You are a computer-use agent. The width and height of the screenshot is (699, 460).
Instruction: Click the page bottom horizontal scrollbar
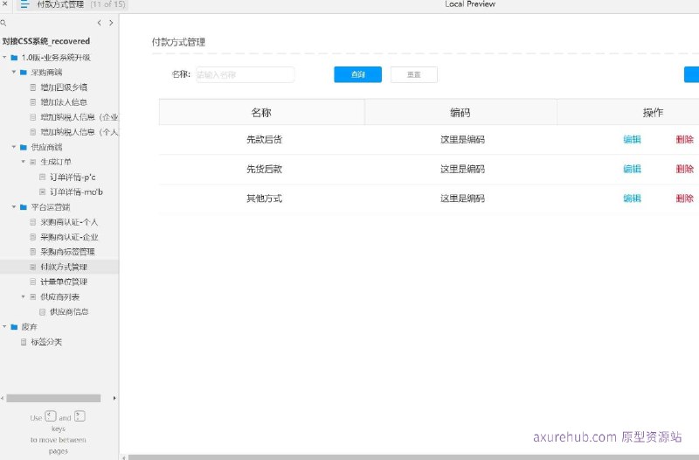(x=413, y=457)
